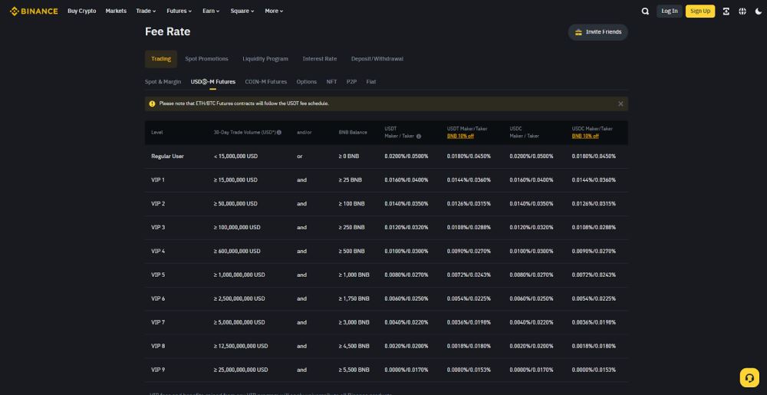Dismiss the ETH/BTC Futures notice banner
The height and width of the screenshot is (395, 767).
(x=621, y=104)
